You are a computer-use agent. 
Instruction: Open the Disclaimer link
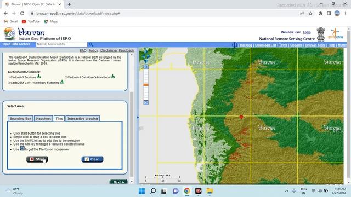pyautogui.click(x=109, y=50)
